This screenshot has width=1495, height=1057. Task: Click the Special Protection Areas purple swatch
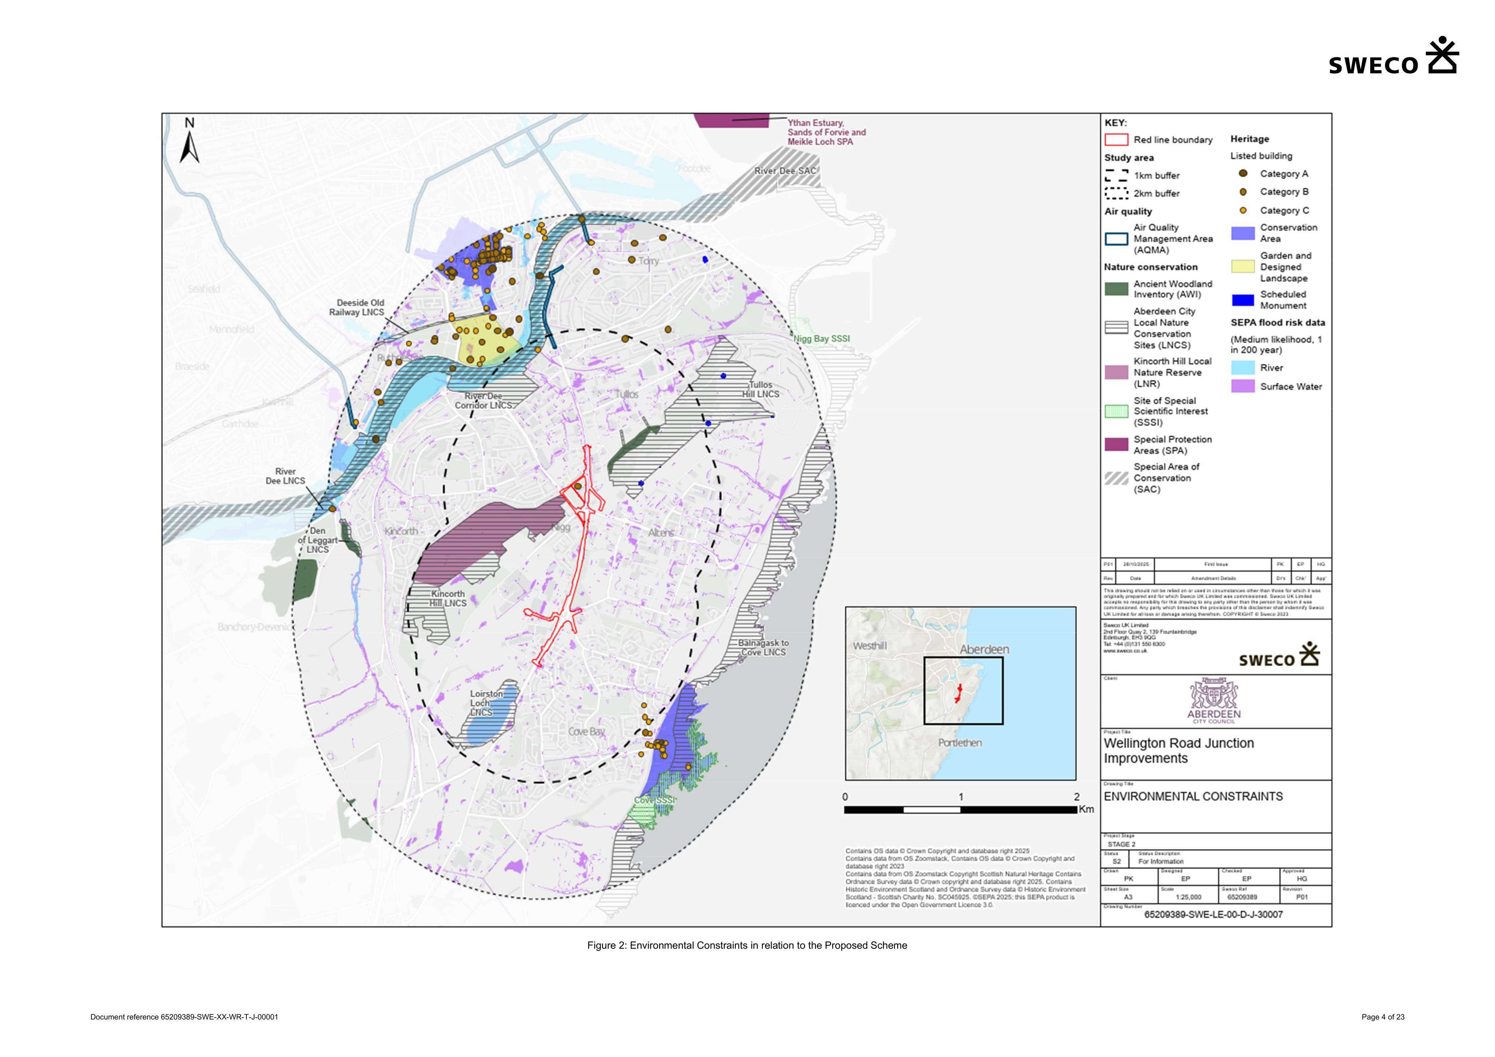1116,444
